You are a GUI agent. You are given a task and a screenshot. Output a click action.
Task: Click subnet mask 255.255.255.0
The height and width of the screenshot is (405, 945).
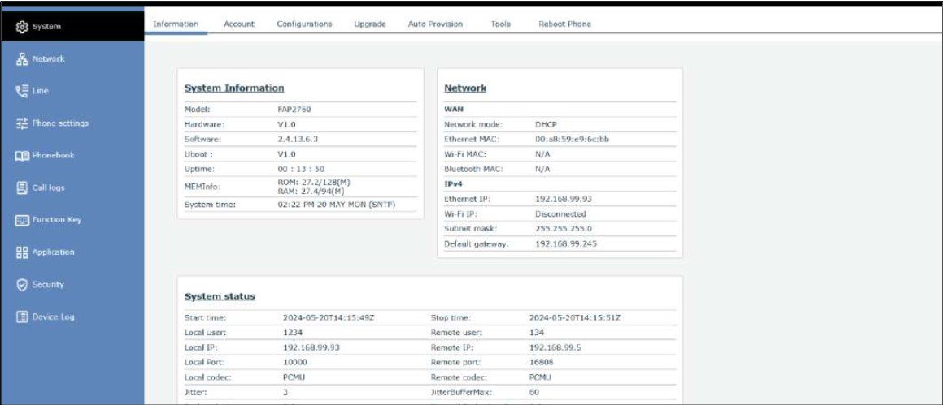point(564,229)
